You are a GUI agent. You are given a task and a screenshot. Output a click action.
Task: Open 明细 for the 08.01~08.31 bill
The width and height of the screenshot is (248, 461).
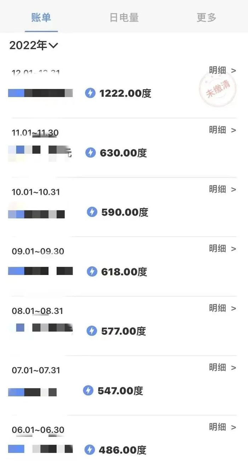click(222, 308)
